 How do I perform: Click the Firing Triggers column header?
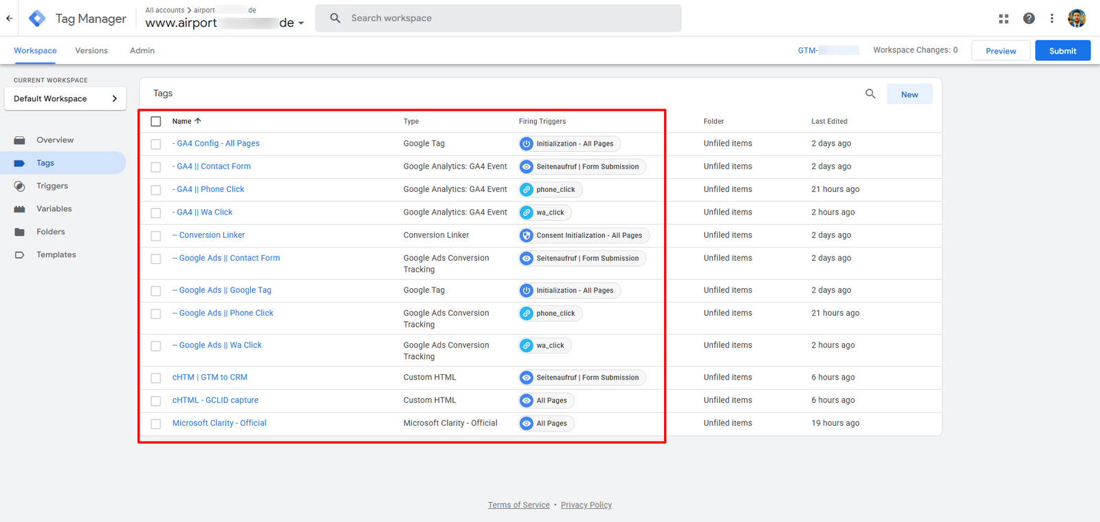pyautogui.click(x=542, y=121)
